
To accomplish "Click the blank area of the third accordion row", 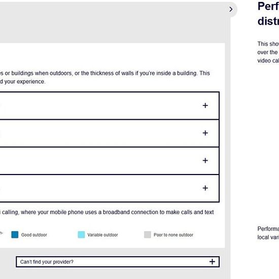I will click(99, 161).
